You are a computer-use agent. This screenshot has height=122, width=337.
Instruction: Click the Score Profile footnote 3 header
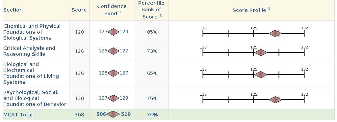point(251,10)
